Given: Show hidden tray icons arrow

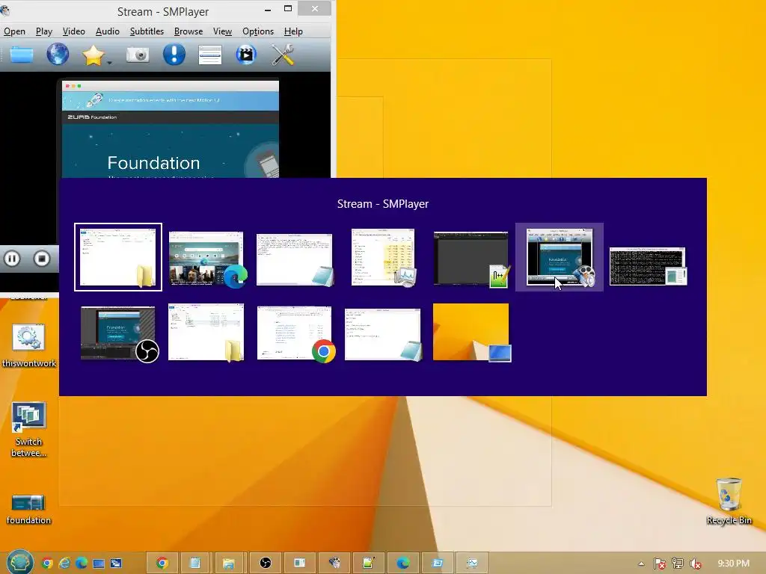Looking at the screenshot, I should (x=641, y=564).
